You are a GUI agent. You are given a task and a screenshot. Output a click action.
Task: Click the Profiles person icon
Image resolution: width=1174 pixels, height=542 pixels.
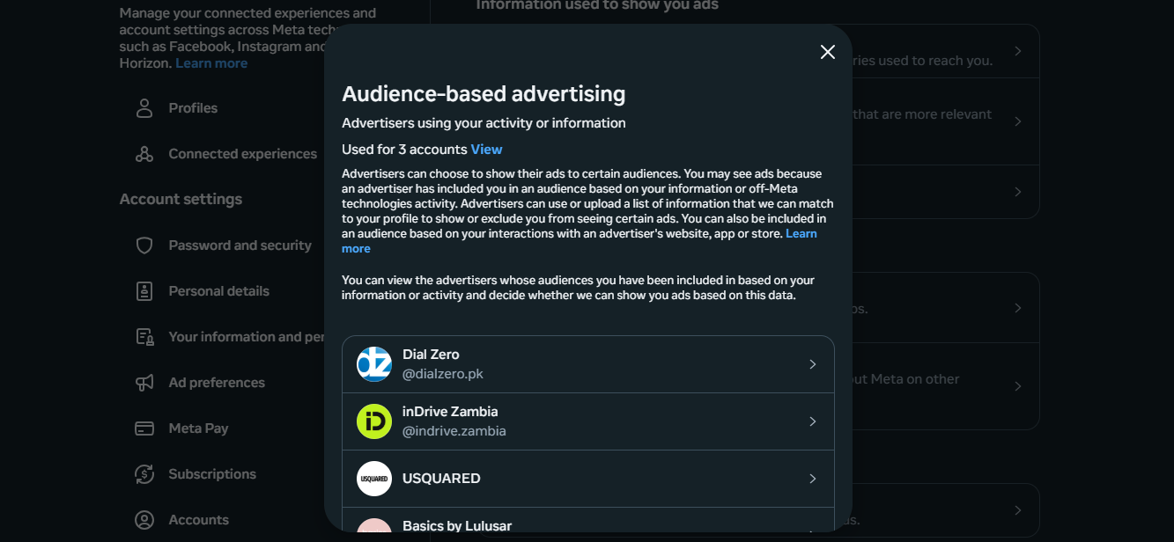tap(144, 108)
